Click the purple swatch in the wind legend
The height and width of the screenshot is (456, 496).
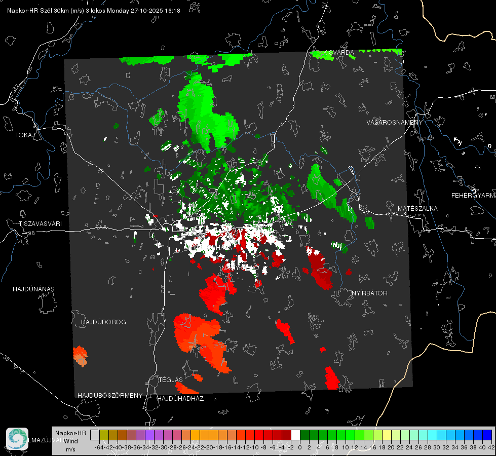click(149, 435)
